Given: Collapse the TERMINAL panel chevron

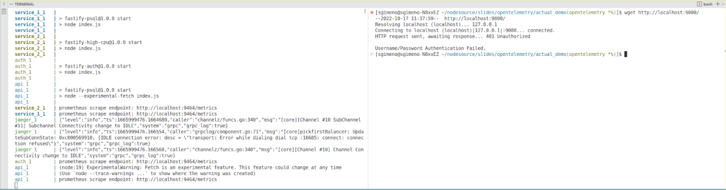Looking at the screenshot, I should [11, 4].
